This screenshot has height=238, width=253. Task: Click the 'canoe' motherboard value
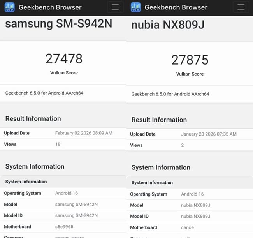click(x=187, y=227)
